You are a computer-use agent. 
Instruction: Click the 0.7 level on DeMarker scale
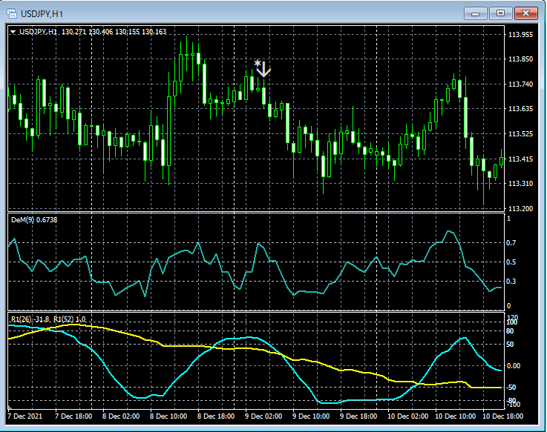click(510, 243)
